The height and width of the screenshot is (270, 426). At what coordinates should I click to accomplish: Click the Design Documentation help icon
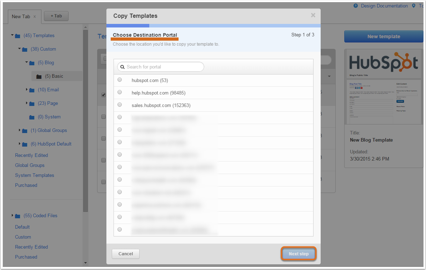point(355,6)
